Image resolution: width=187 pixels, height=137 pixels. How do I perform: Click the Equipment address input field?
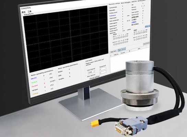coord(103,69)
